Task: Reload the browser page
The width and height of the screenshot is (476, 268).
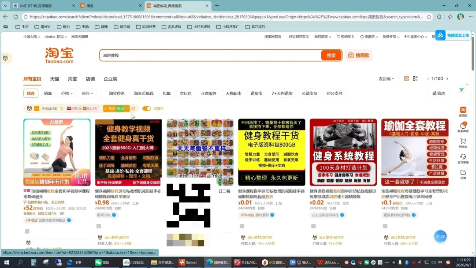Action: click(15, 17)
